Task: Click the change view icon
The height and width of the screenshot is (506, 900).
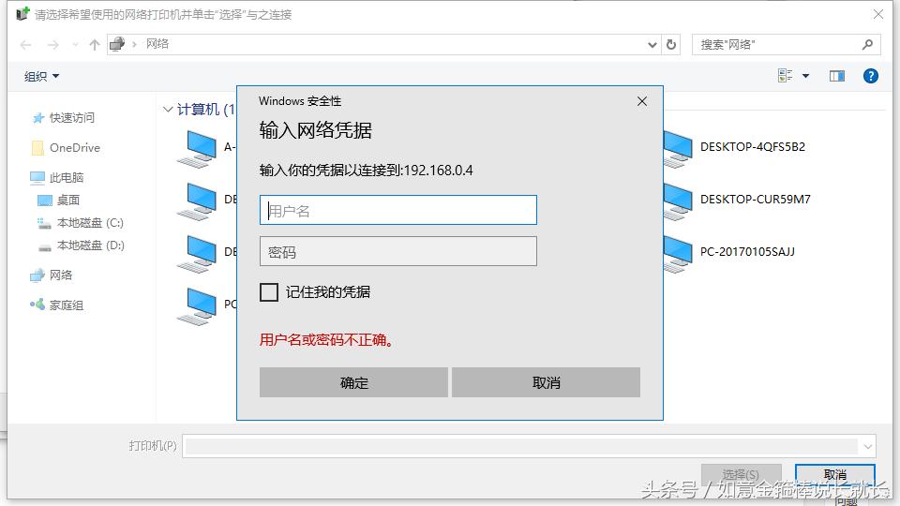Action: [x=786, y=75]
